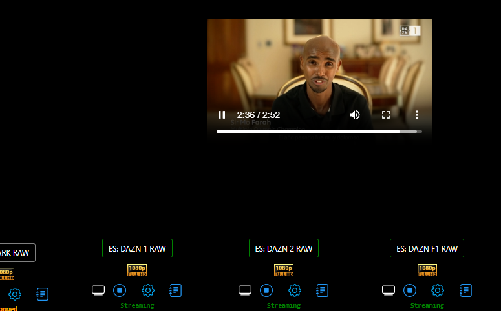Open log notes for ES: DAZN 1 RAW
The image size is (501, 311).
click(176, 290)
